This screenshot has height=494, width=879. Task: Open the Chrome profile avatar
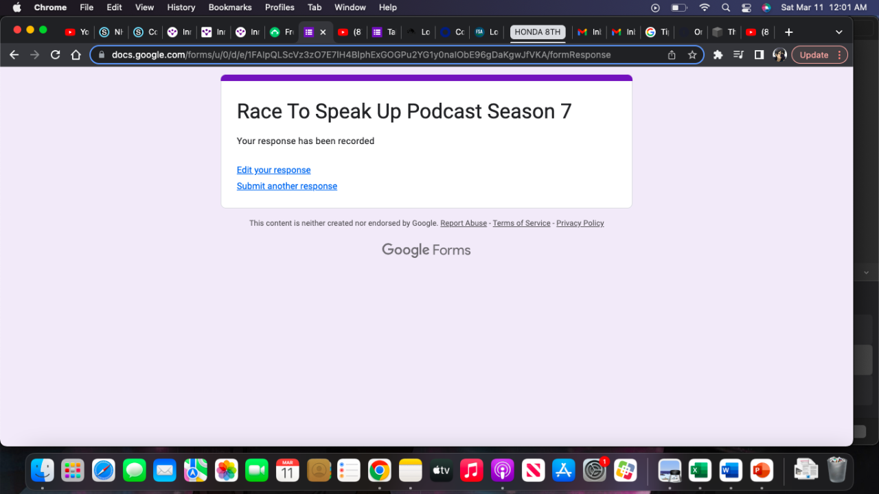click(x=779, y=55)
